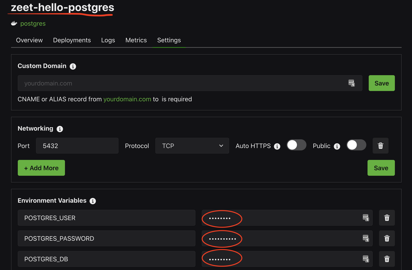Click password manager icon in POSTGRES_DB value
Viewport: 412px width, 270px height.
tap(366, 259)
